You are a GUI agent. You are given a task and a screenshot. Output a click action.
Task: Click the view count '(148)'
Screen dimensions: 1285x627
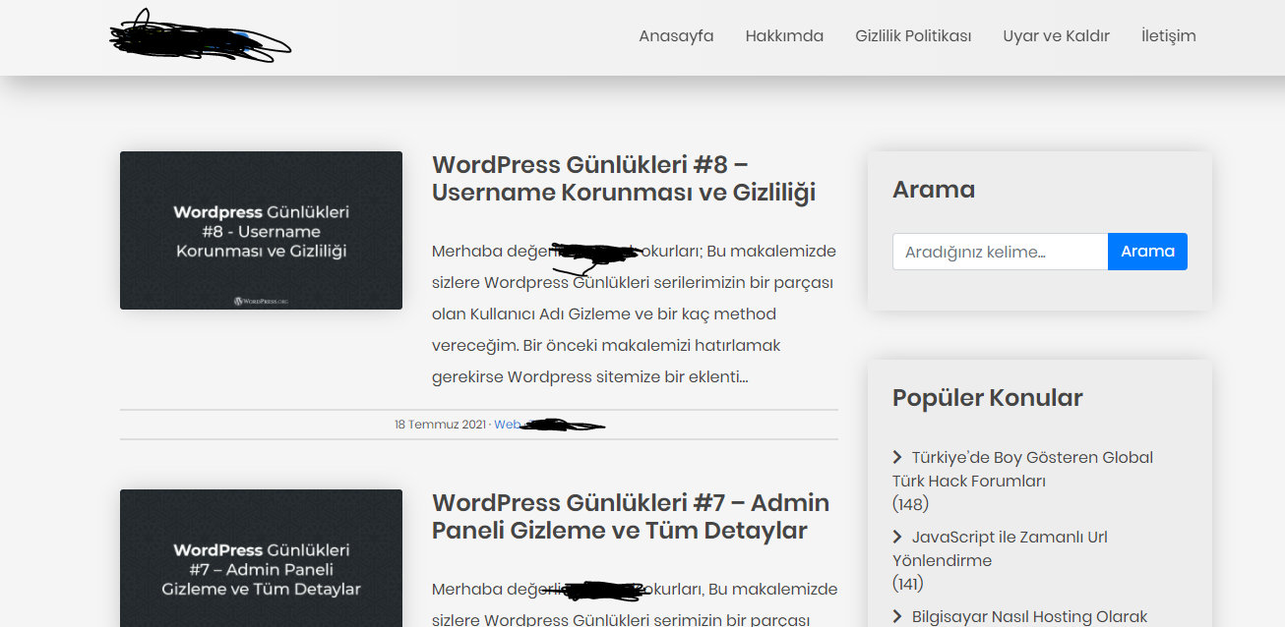tap(910, 504)
